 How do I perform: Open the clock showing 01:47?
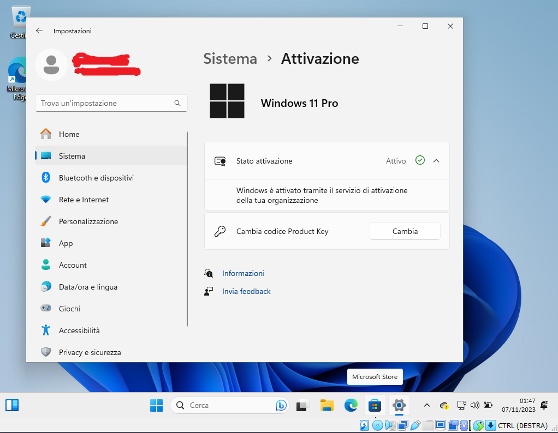coord(519,405)
